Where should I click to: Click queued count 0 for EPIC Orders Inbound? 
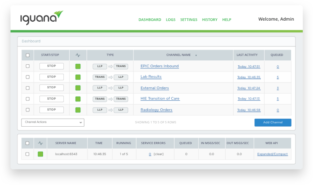coord(278,67)
